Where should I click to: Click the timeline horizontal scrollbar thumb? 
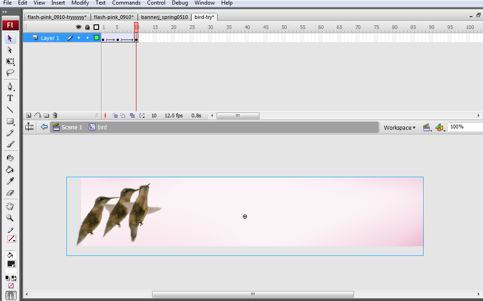click(238, 116)
